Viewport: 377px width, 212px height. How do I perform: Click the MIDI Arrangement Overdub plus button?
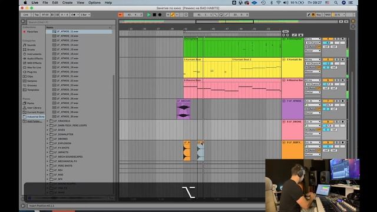coord(168,15)
